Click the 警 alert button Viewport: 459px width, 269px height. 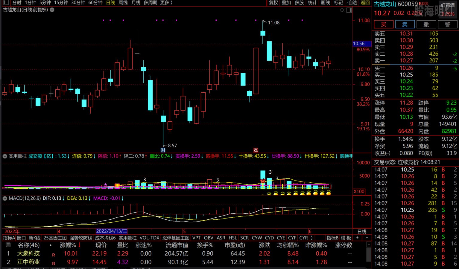click(447, 24)
